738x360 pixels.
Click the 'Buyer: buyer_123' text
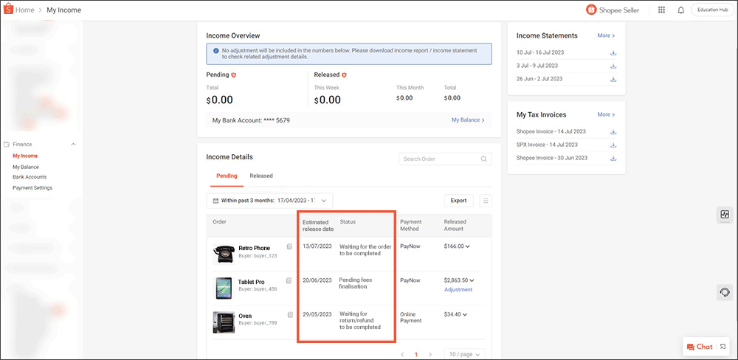coord(258,256)
